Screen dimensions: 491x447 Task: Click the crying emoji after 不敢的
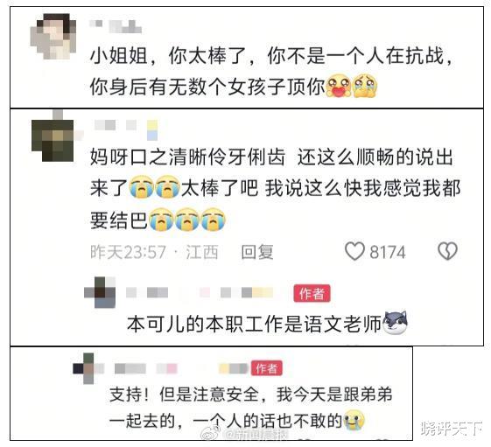tap(354, 421)
